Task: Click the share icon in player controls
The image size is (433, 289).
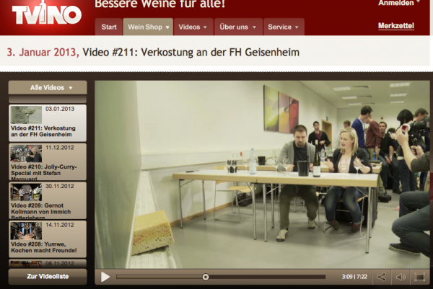Action: [x=382, y=277]
